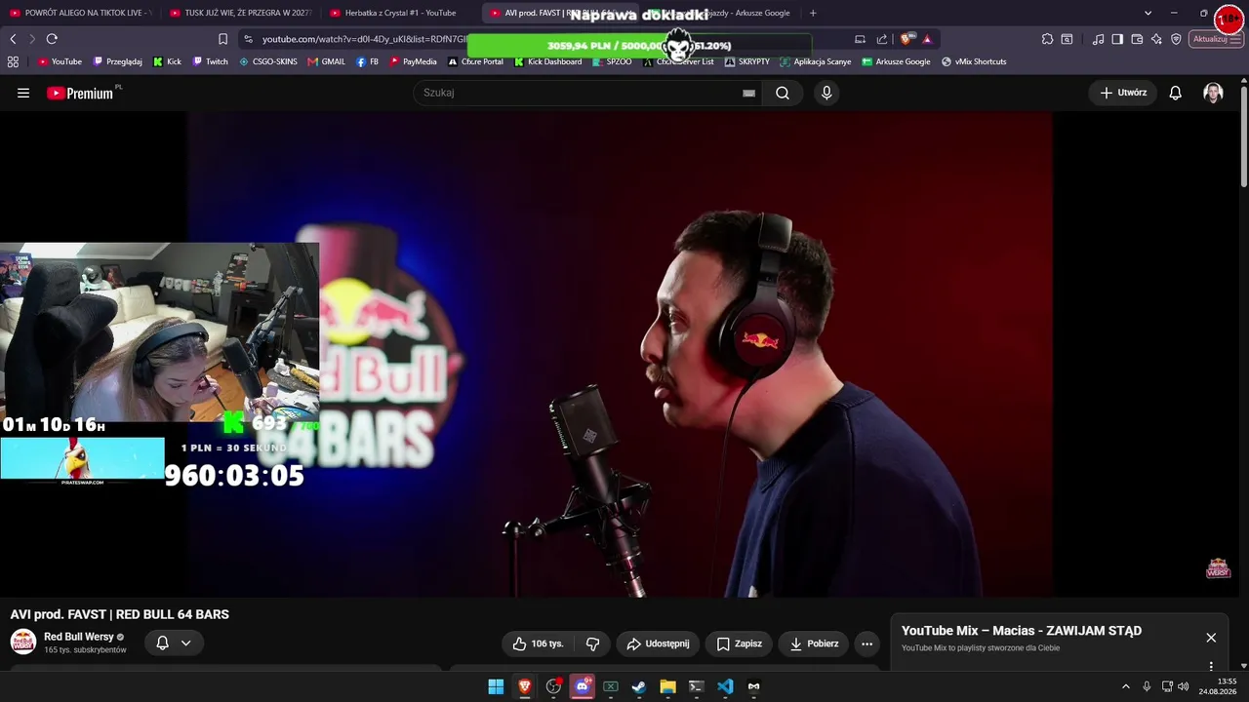Open the share page icon in address bar
The image size is (1249, 702).
tap(882, 39)
